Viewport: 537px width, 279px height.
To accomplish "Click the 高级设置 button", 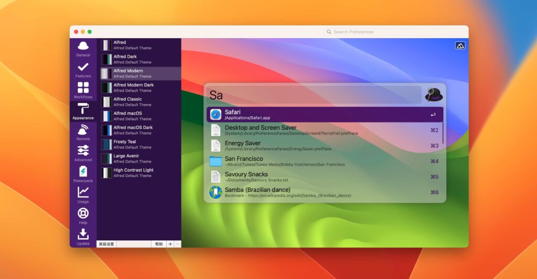I will pyautogui.click(x=106, y=244).
